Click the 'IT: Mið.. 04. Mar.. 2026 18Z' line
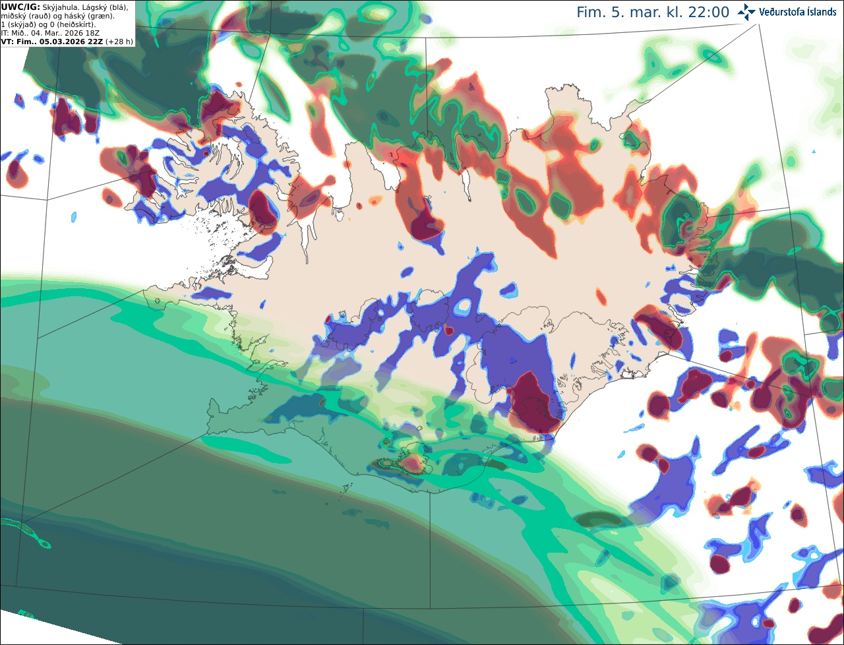 [x=51, y=33]
